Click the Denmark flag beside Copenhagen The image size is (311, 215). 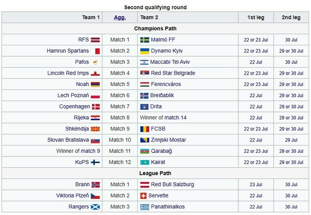[x=95, y=107]
